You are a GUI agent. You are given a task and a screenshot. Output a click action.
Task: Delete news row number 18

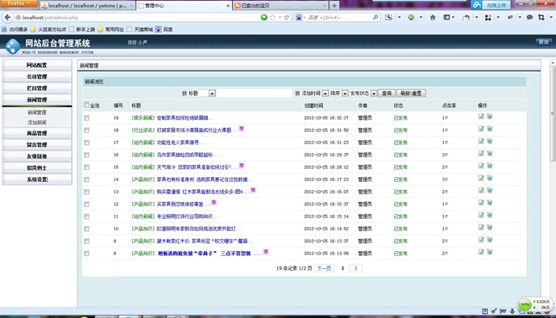click(490, 129)
